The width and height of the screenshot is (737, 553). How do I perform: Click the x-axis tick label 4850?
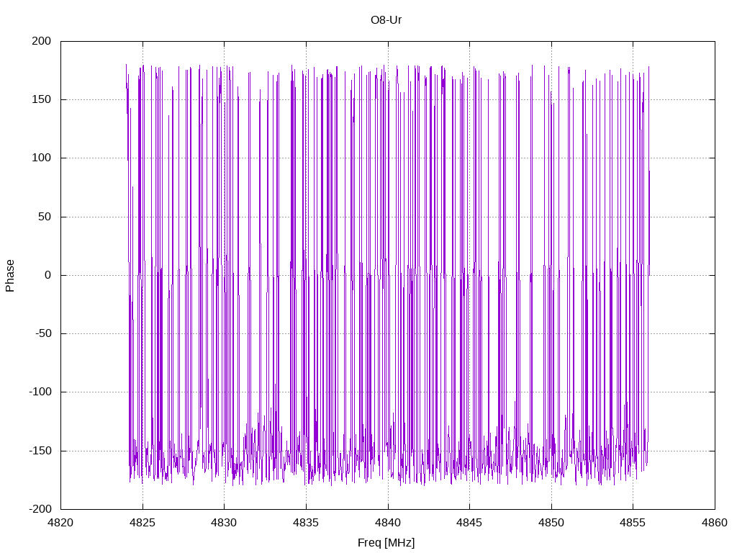pyautogui.click(x=551, y=523)
